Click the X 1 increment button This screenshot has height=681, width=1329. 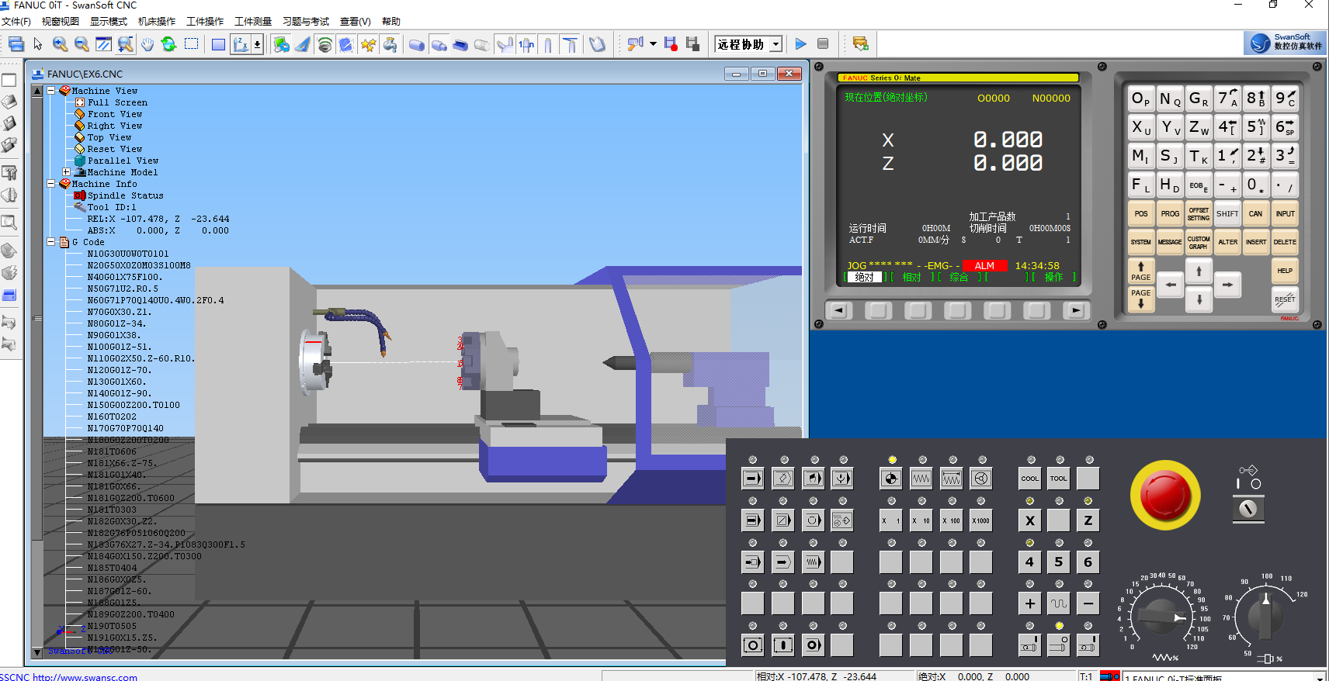click(x=890, y=520)
